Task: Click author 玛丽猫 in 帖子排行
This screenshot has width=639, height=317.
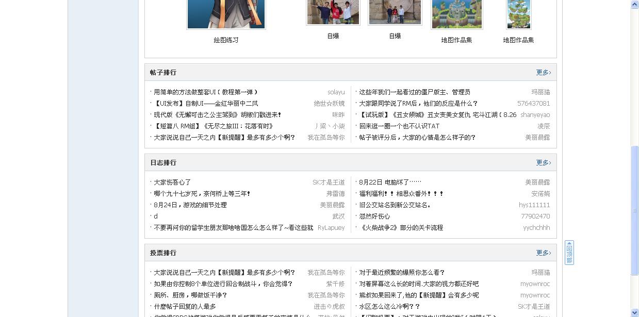Action: pyautogui.click(x=541, y=92)
